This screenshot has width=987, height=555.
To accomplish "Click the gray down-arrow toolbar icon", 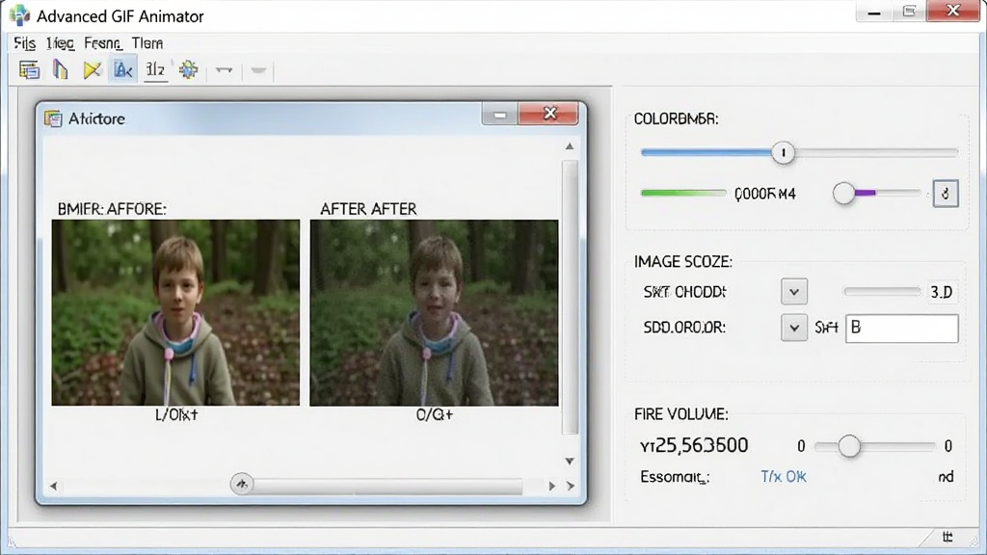I will tap(258, 69).
